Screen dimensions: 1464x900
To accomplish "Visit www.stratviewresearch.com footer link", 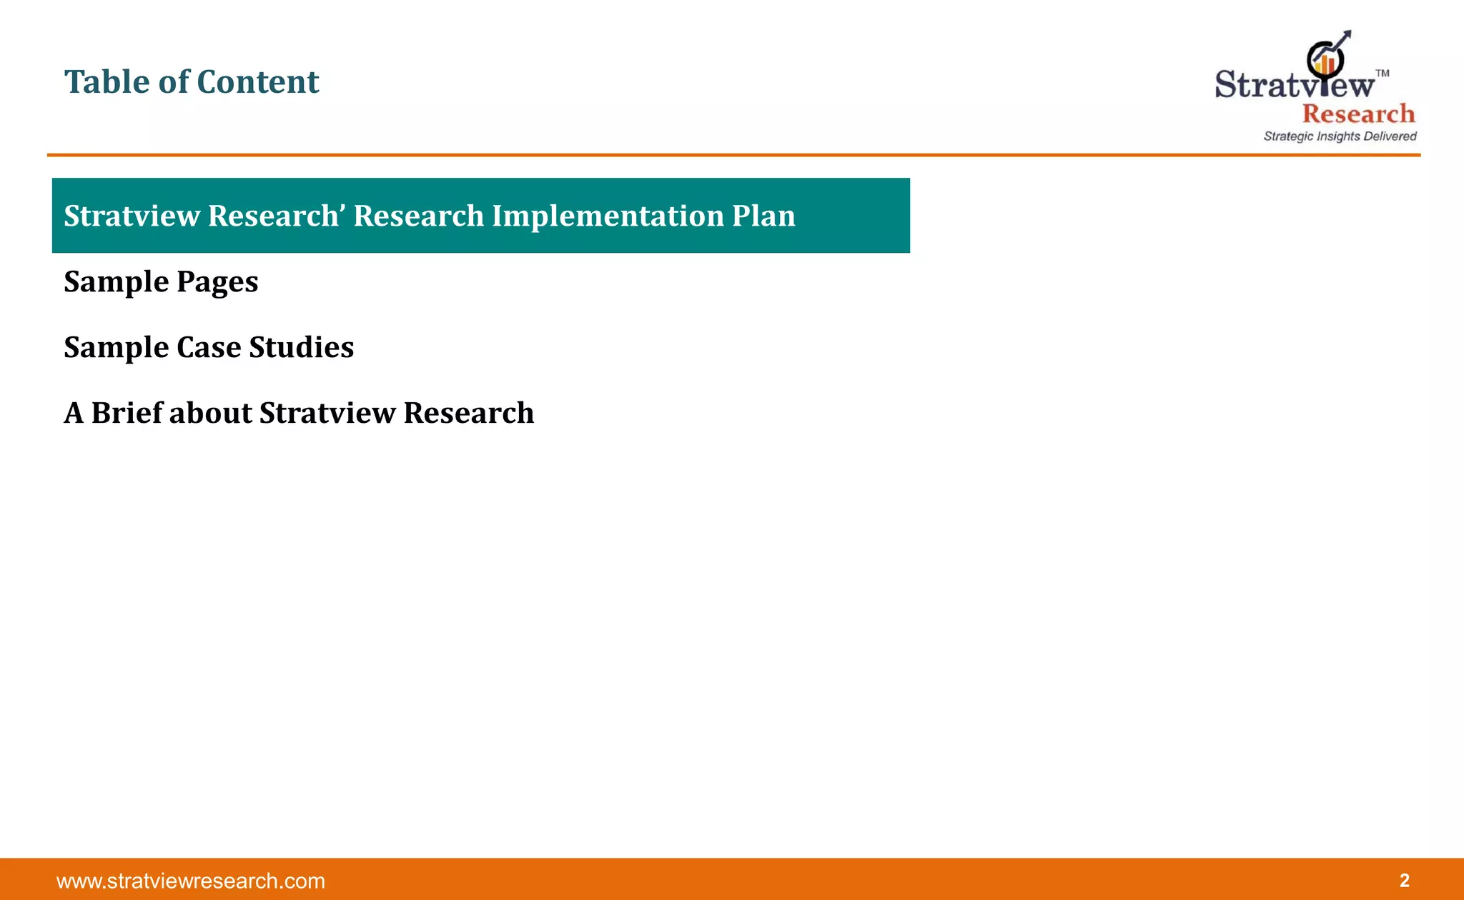I will pos(191,881).
